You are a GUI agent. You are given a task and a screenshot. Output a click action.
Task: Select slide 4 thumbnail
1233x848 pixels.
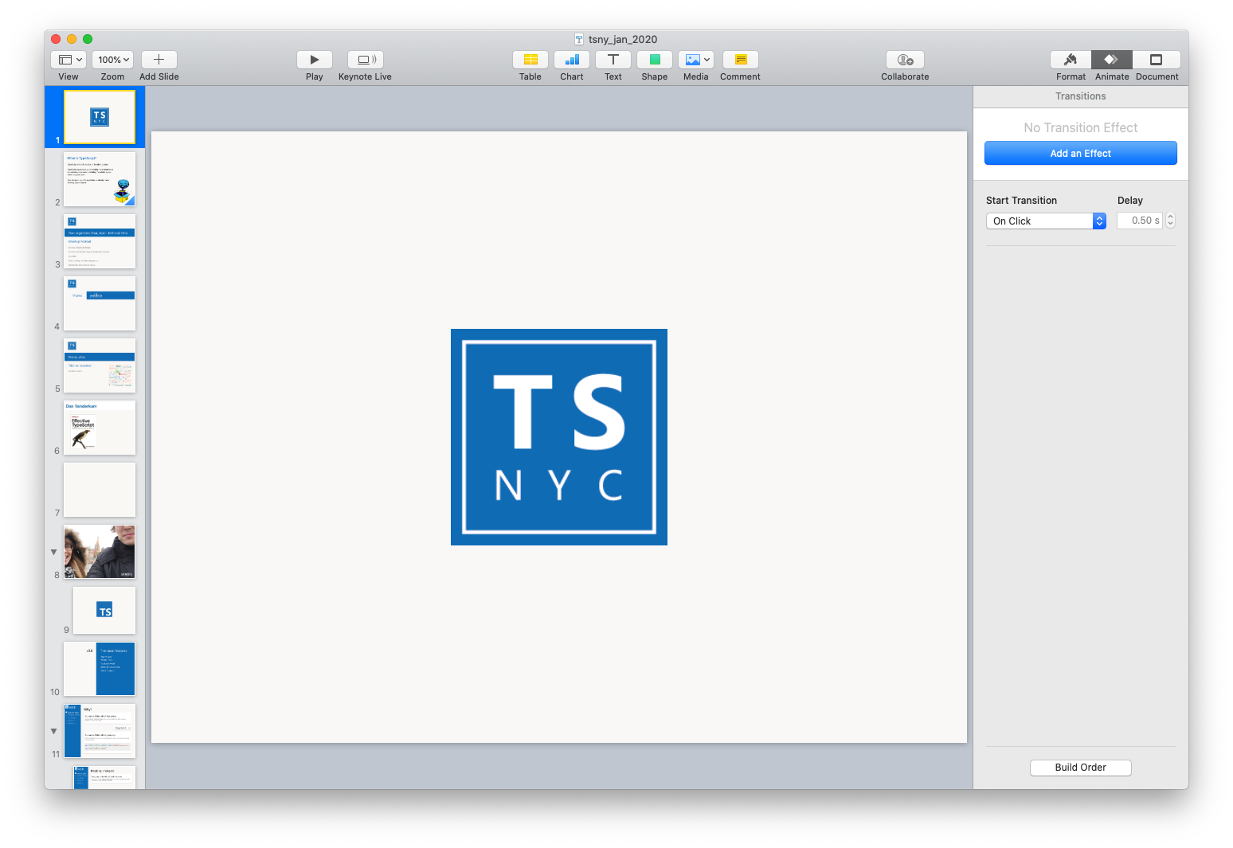point(100,303)
